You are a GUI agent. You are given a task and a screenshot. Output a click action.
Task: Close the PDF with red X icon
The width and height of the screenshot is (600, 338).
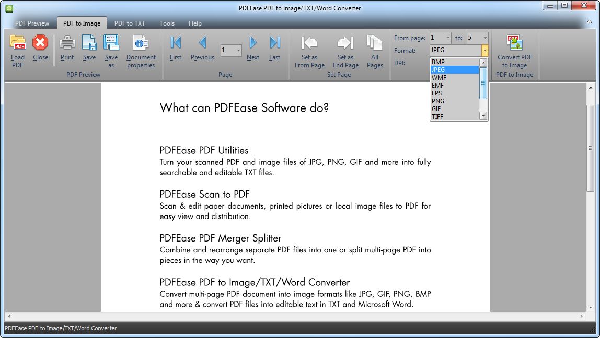point(40,42)
